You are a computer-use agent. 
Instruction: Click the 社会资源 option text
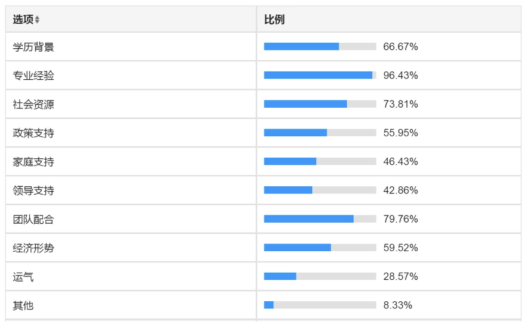(33, 105)
